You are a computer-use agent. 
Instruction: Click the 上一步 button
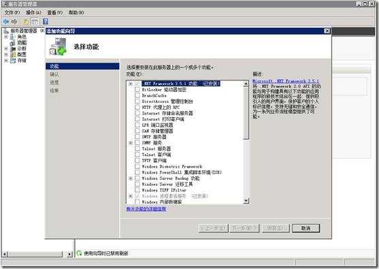213,228
